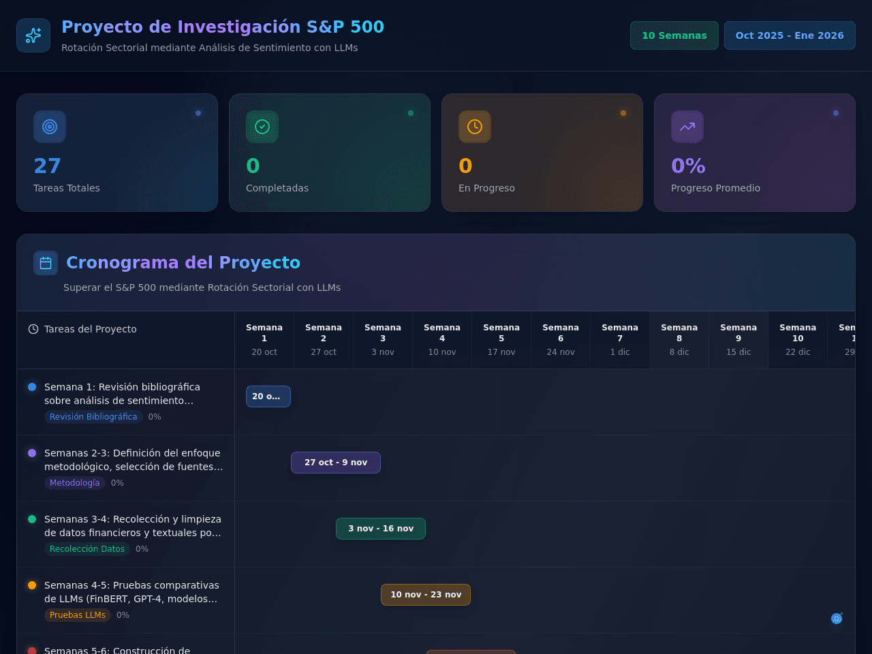Select the 20 o... Gantt bar in Semana 1
872x654 pixels.
(268, 396)
